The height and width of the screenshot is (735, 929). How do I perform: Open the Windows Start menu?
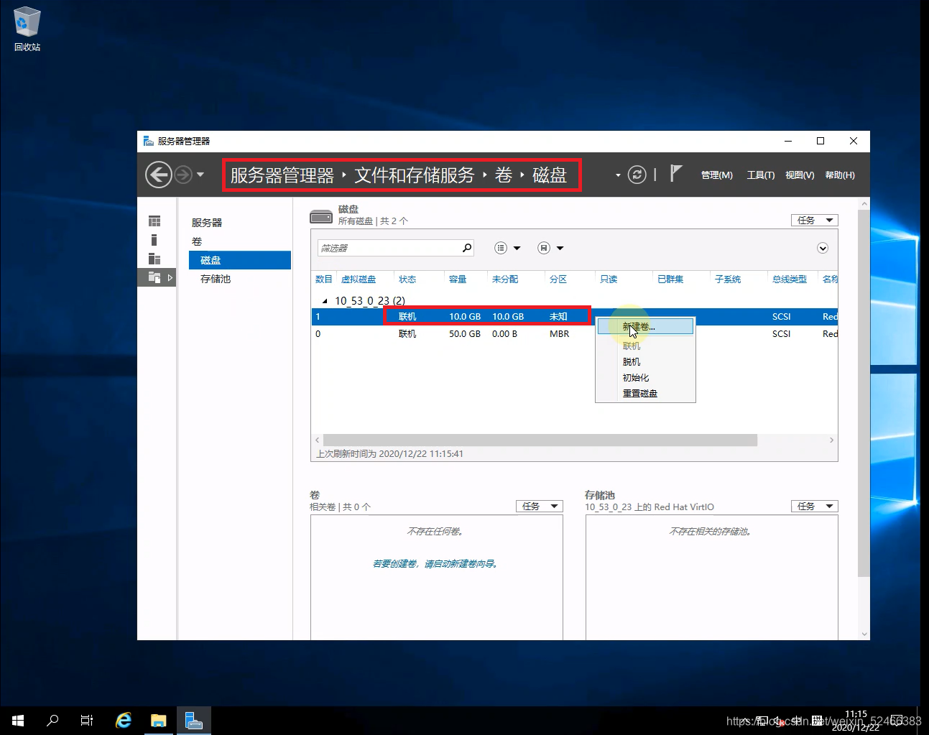[18, 720]
